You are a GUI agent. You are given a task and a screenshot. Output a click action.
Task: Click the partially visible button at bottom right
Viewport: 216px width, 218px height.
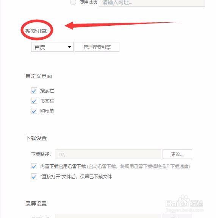177,216
